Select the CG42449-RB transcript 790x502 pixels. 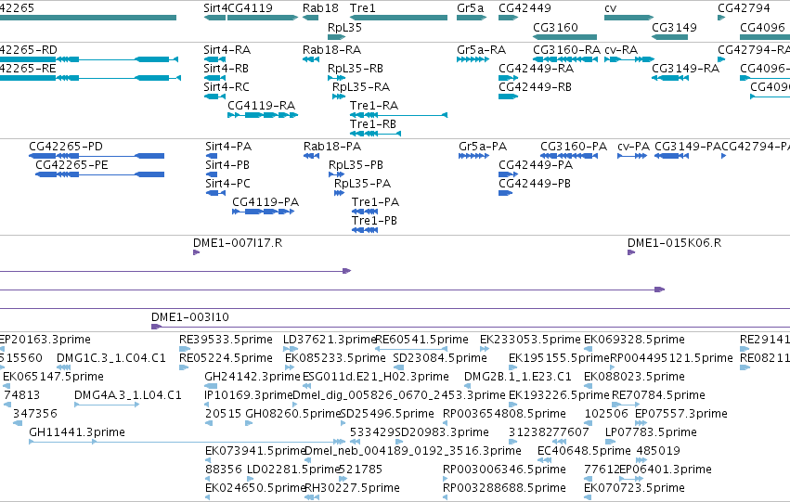509,97
